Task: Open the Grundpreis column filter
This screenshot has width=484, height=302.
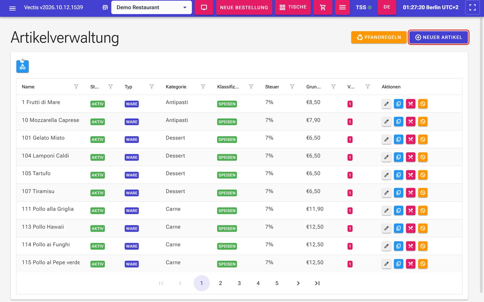Action: (333, 87)
